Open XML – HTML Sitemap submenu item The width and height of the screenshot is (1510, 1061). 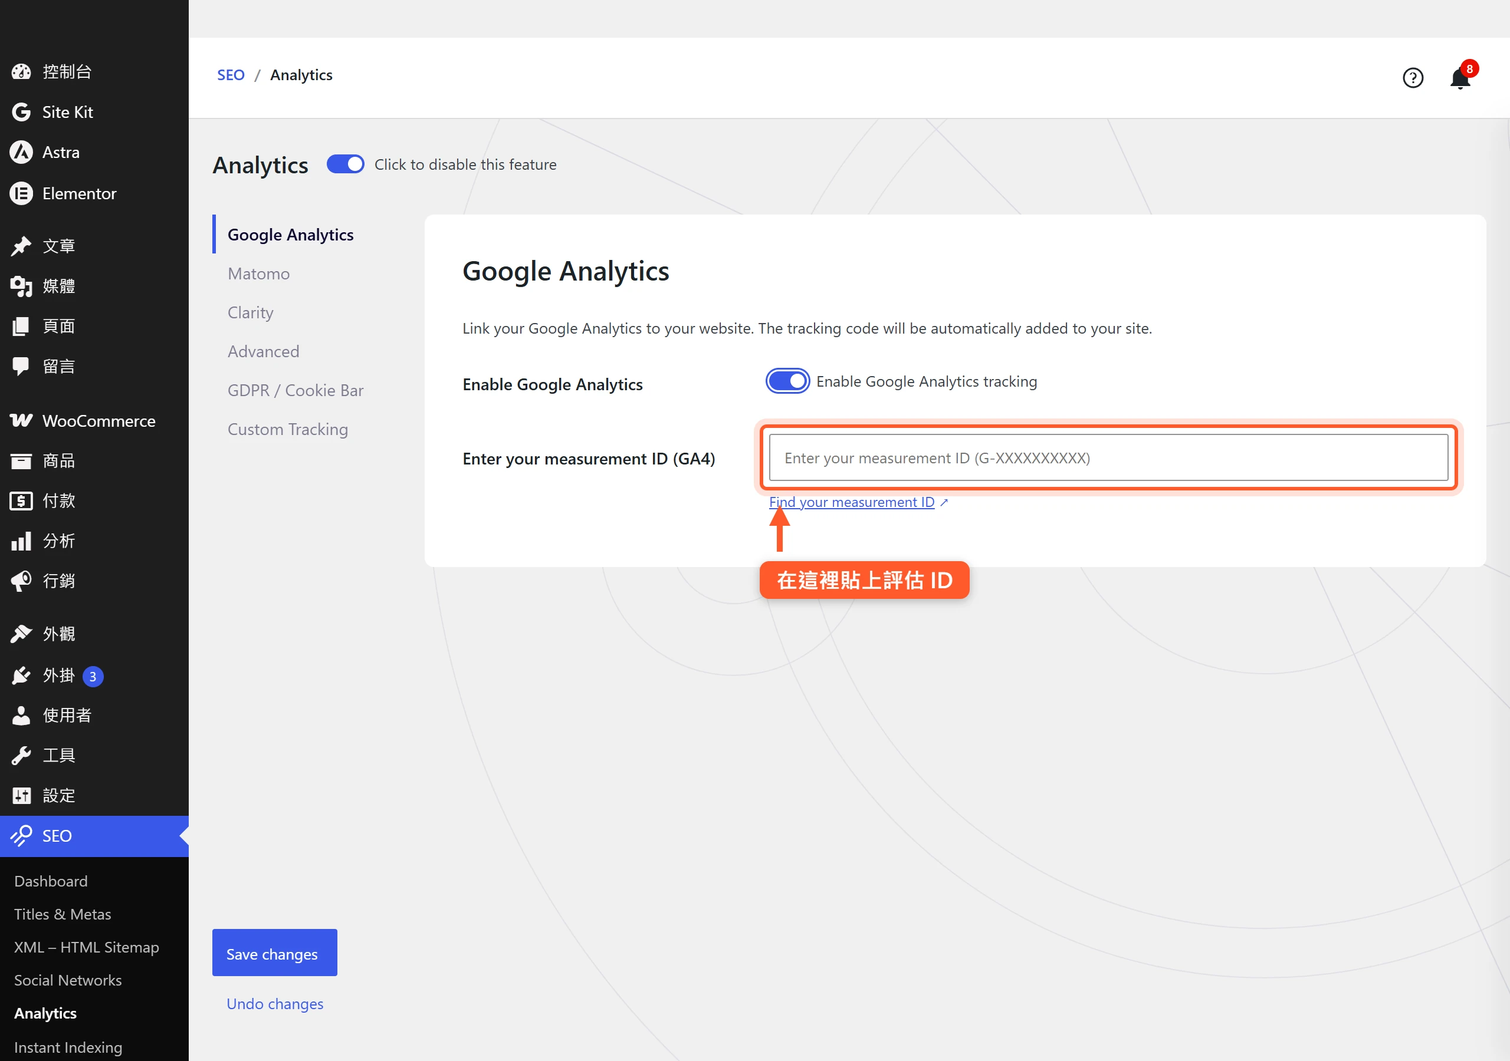[87, 948]
